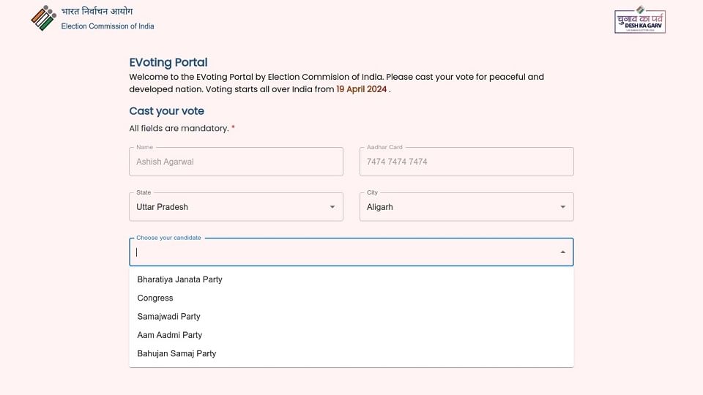This screenshot has width=703, height=395.
Task: Click the Desh Ka Garv election emblem
Action: click(x=640, y=20)
